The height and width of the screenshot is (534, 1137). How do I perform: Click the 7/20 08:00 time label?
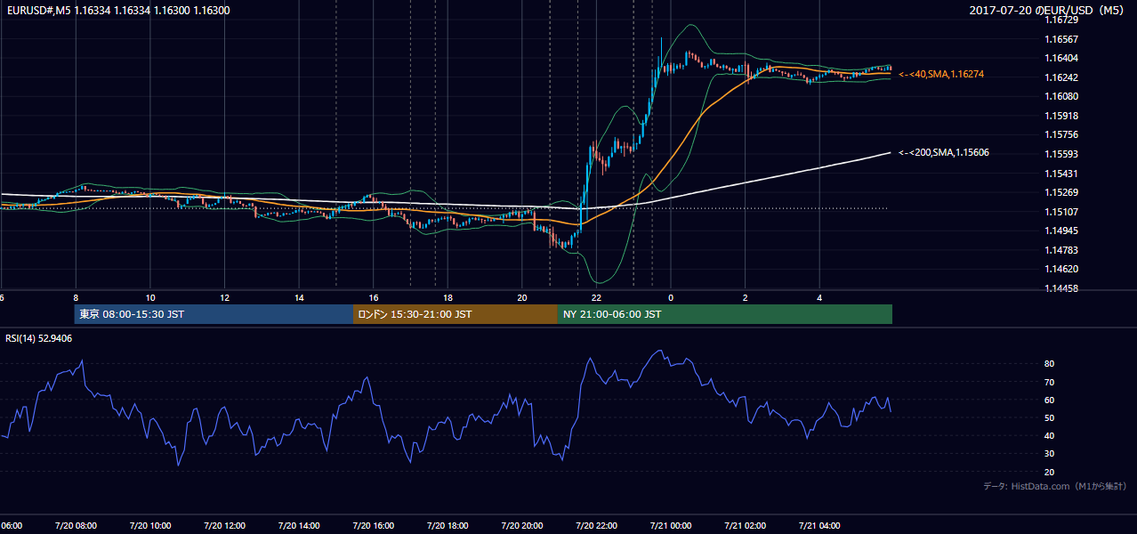(x=76, y=526)
